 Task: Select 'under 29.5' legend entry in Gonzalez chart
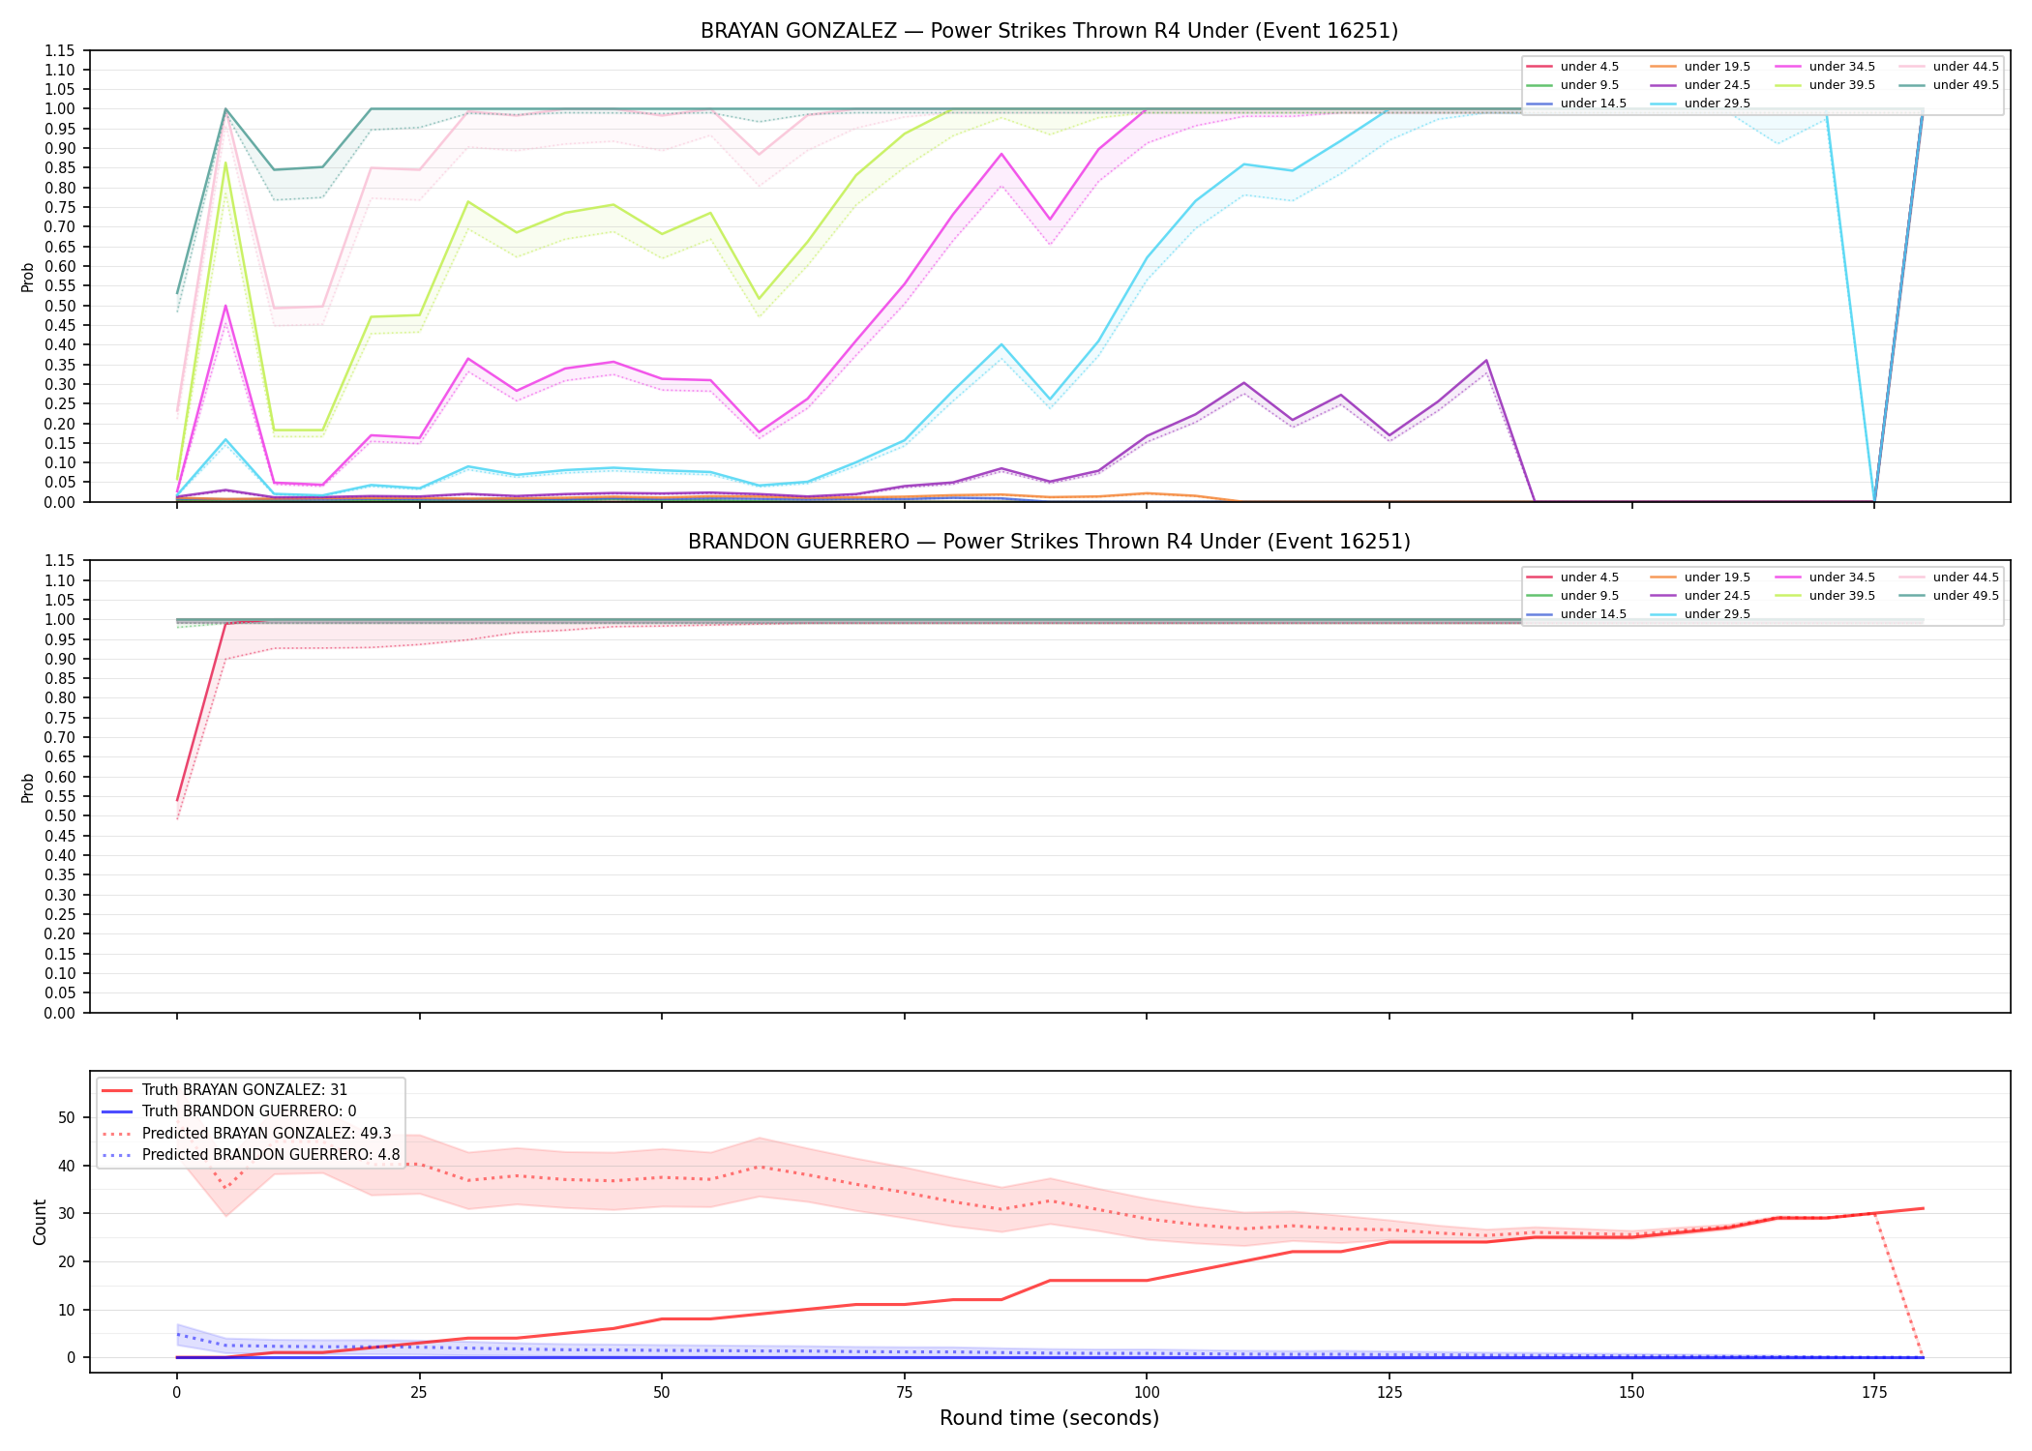pos(1700,104)
